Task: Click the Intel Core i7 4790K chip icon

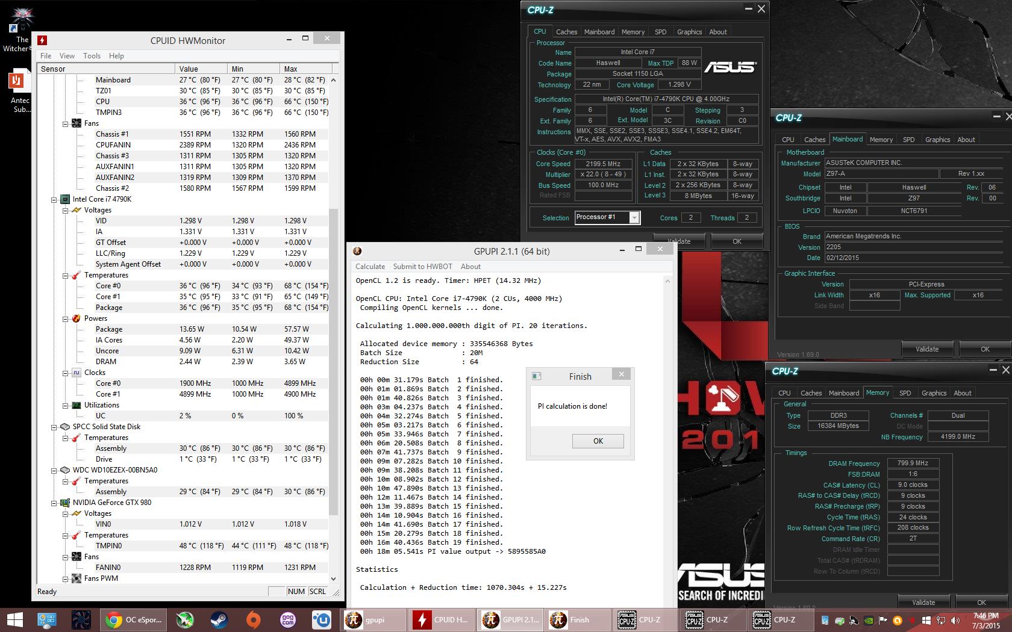Action: coord(65,199)
